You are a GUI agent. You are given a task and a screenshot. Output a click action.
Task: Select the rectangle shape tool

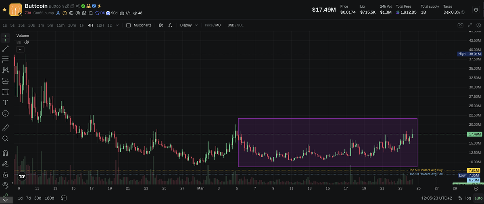(x=5, y=92)
